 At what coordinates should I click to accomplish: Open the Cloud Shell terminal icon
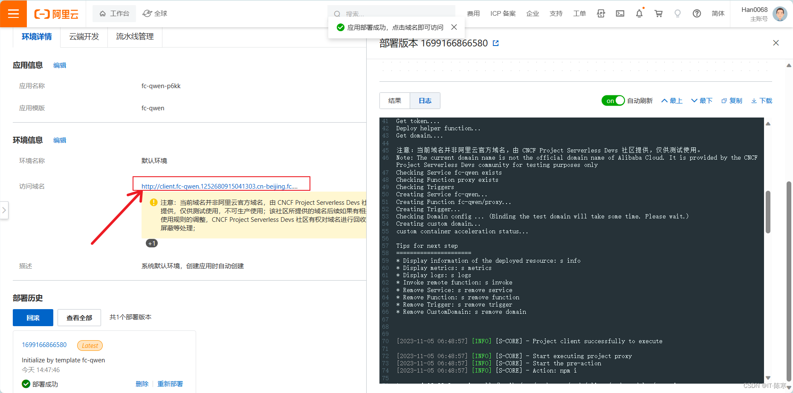[x=620, y=14]
